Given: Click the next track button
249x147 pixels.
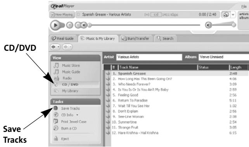Looking at the screenshot, I should [x=84, y=25].
